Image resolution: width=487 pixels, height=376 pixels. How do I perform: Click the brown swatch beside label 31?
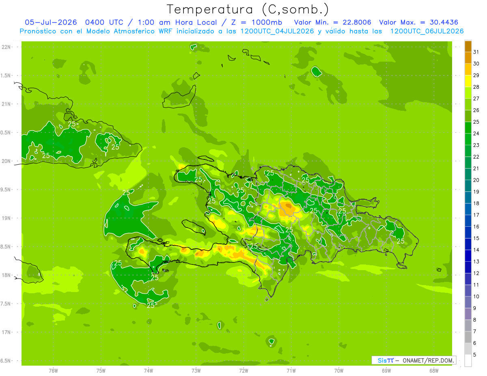pyautogui.click(x=468, y=47)
